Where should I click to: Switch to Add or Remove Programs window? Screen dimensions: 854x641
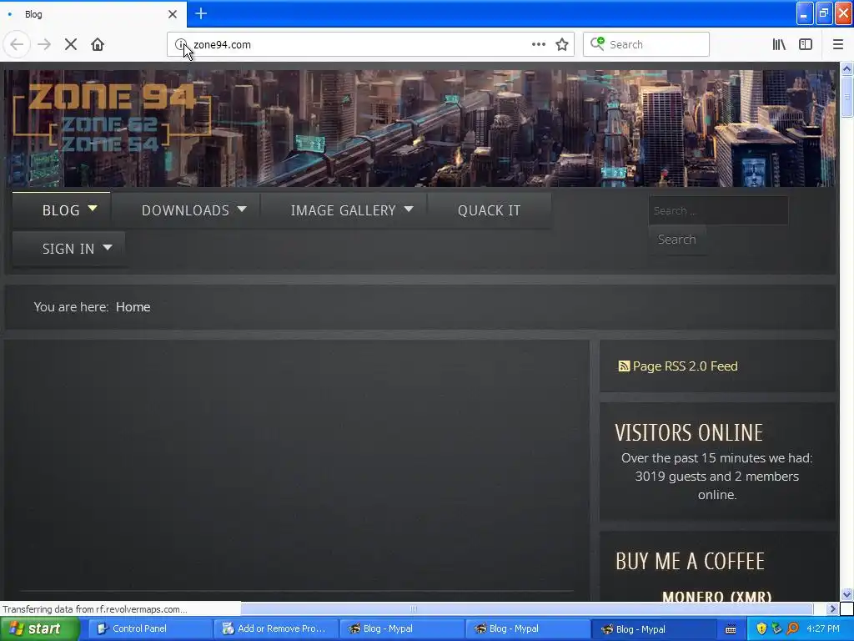point(275,628)
